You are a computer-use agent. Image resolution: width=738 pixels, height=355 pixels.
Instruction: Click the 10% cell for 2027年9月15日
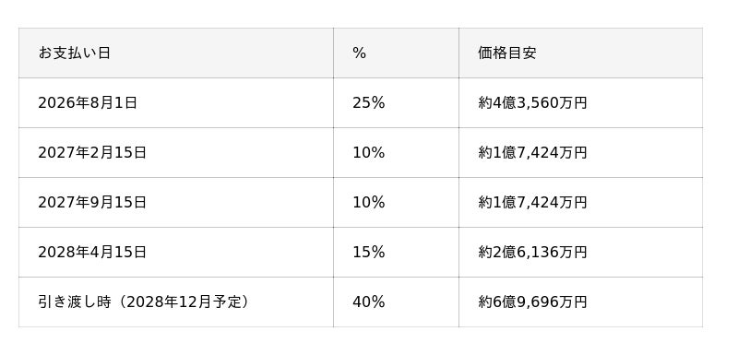point(396,203)
